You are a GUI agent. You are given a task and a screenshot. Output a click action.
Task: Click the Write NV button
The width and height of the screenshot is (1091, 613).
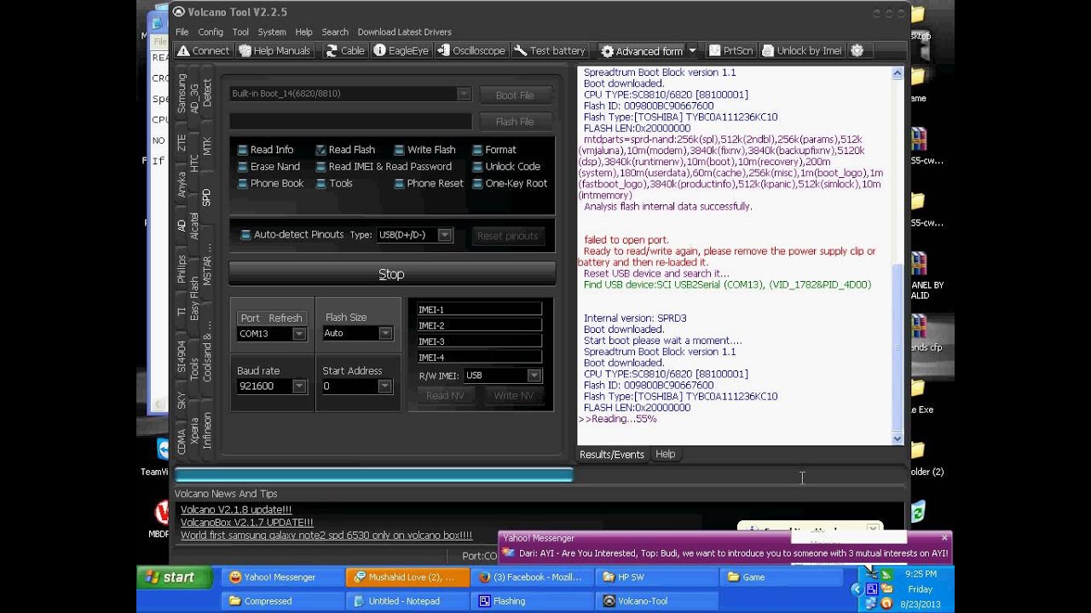(513, 395)
